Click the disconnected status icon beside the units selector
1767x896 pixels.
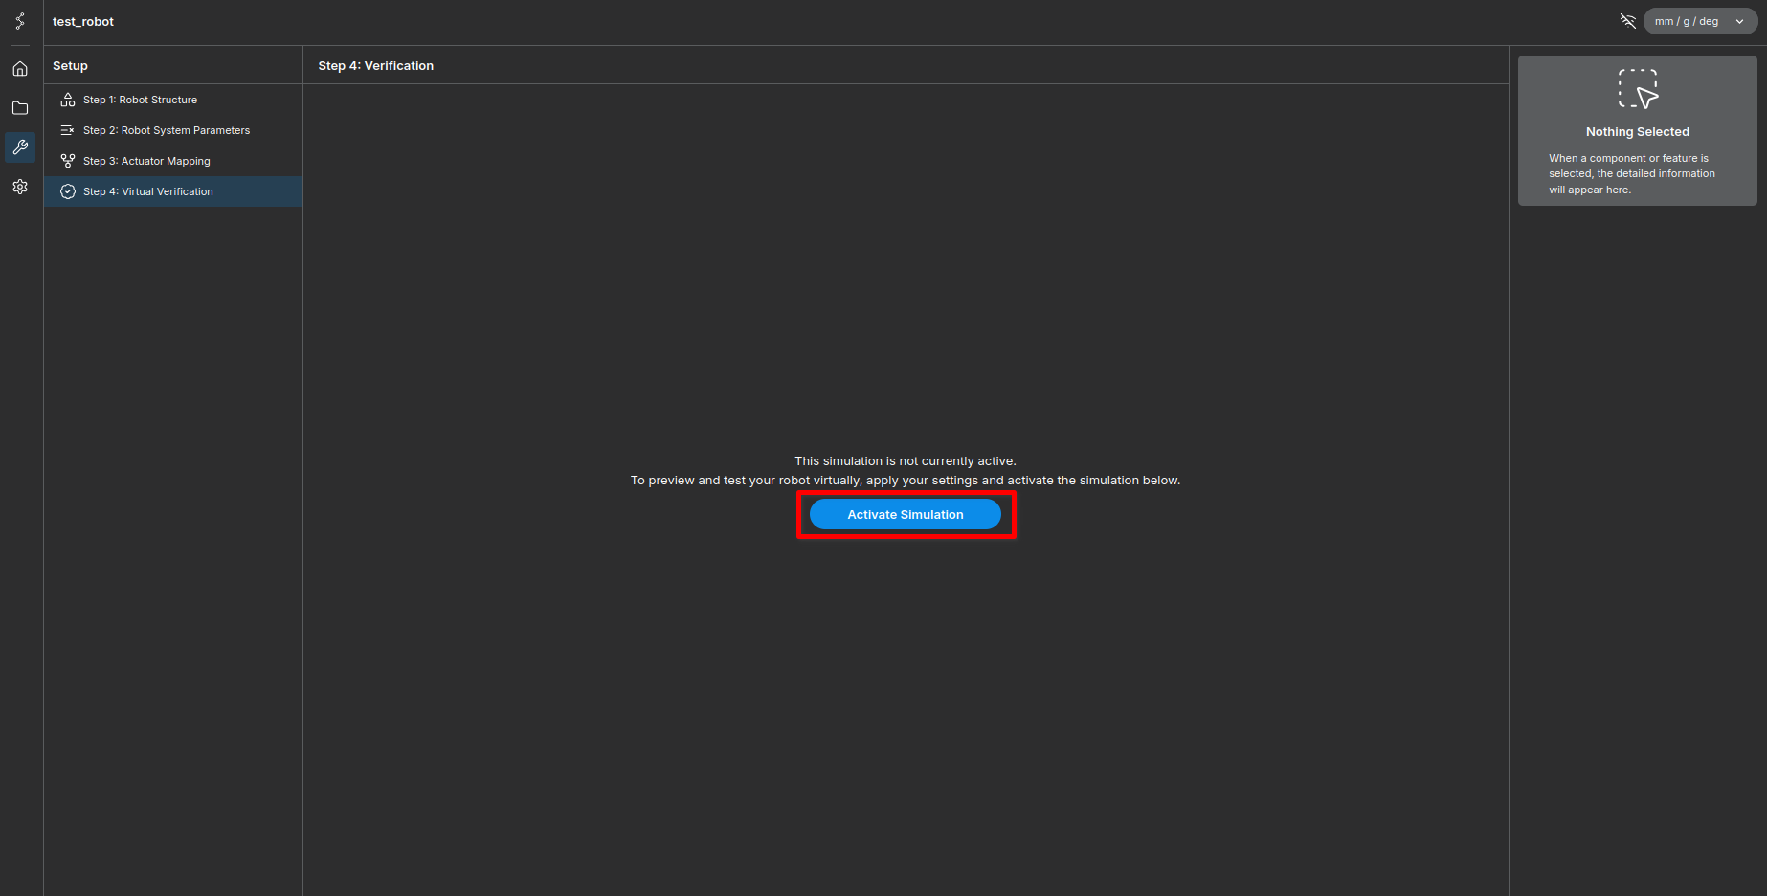click(1627, 21)
